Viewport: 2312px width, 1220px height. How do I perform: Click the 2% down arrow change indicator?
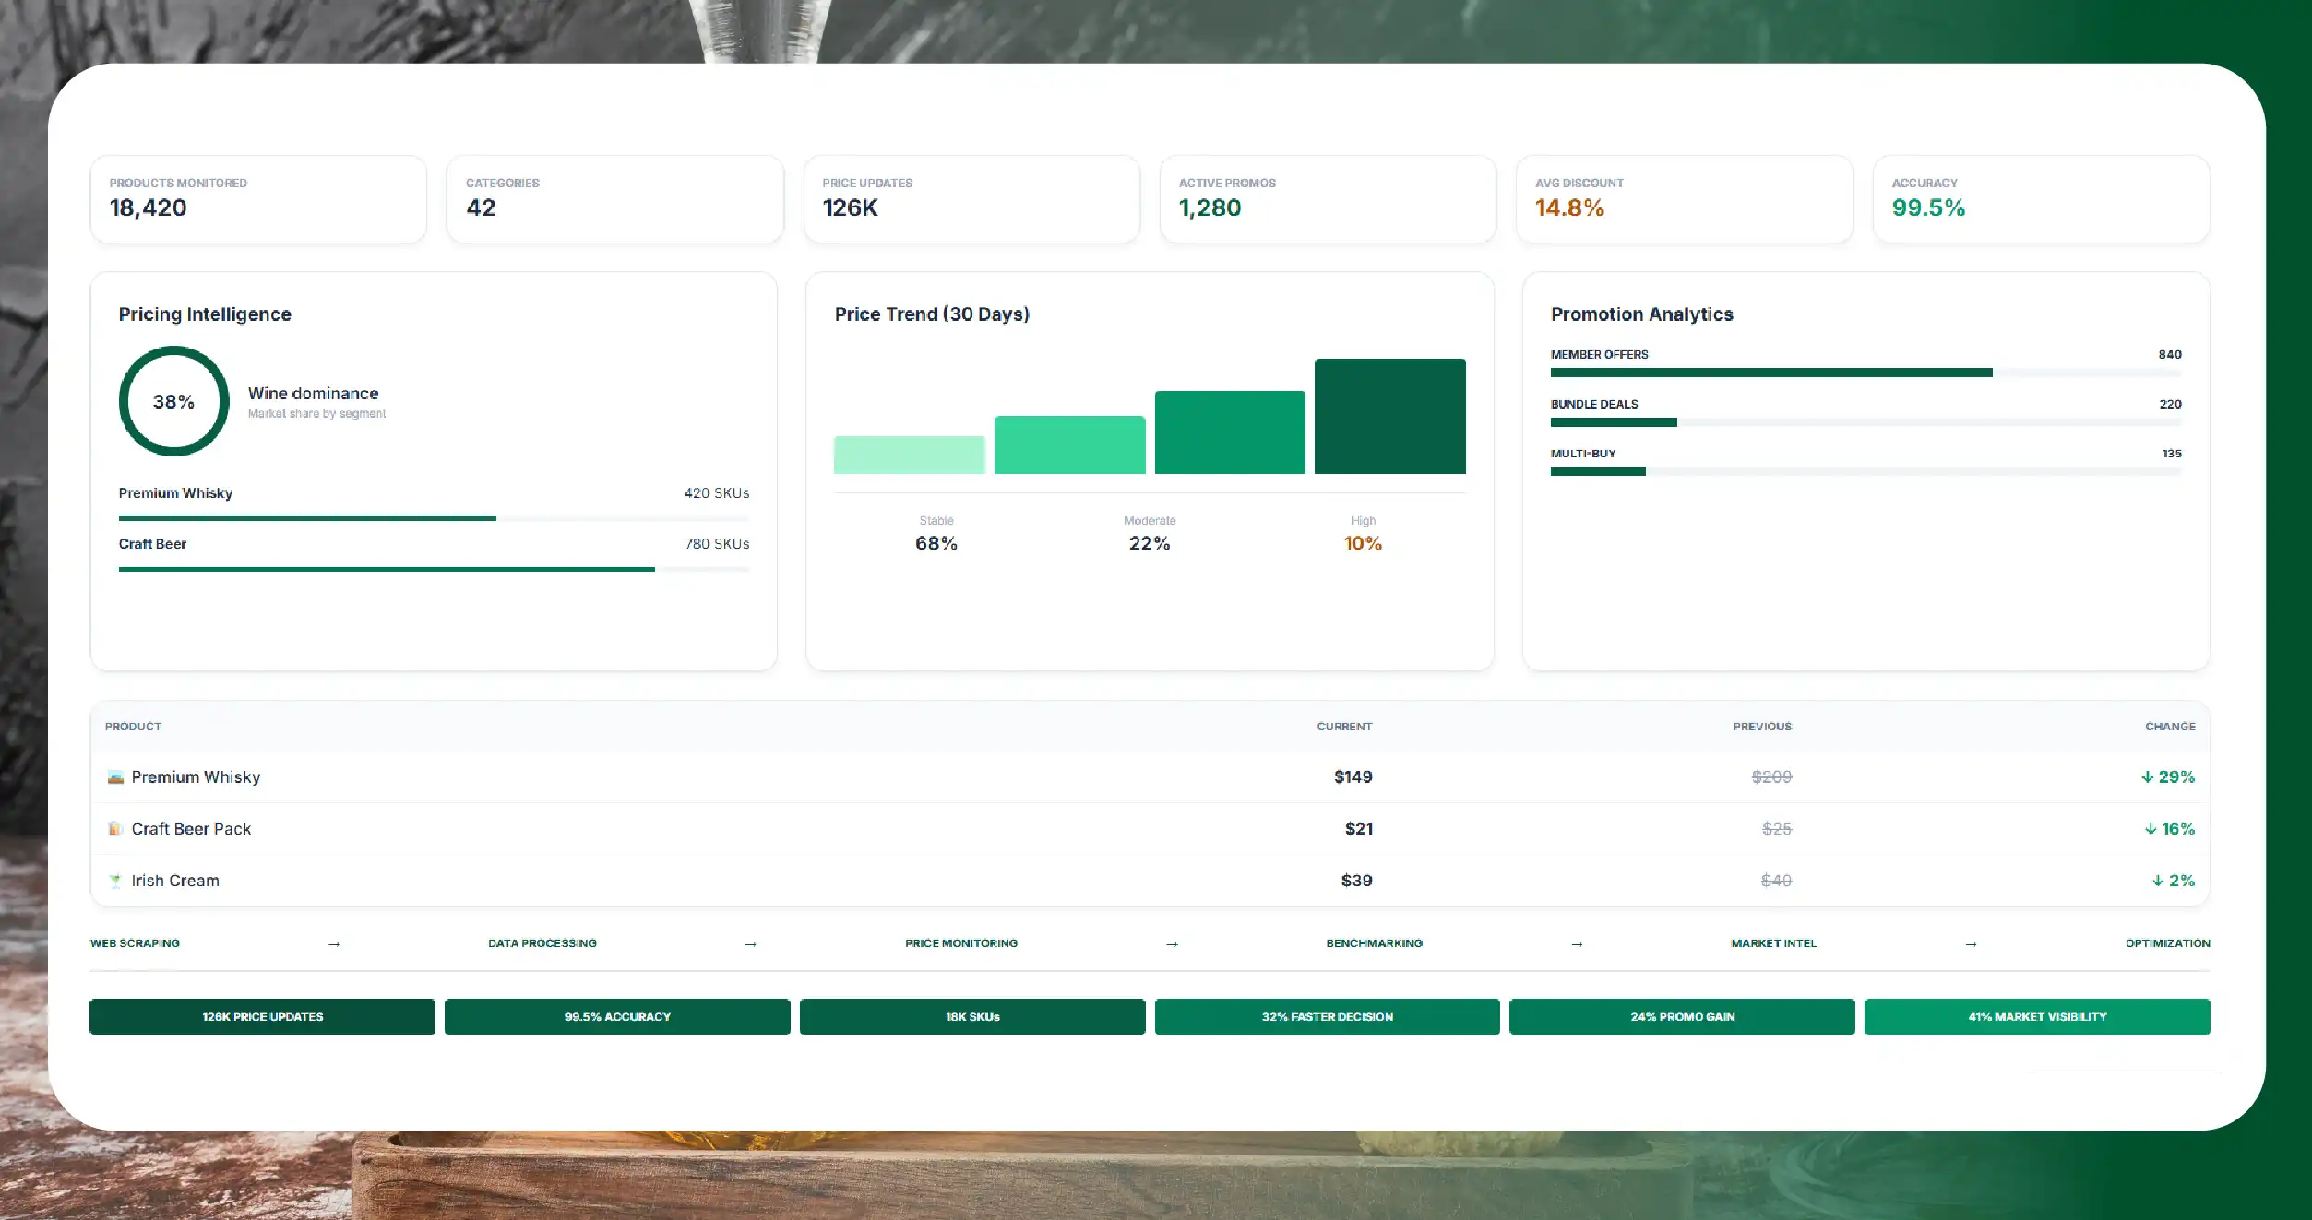pos(2173,881)
